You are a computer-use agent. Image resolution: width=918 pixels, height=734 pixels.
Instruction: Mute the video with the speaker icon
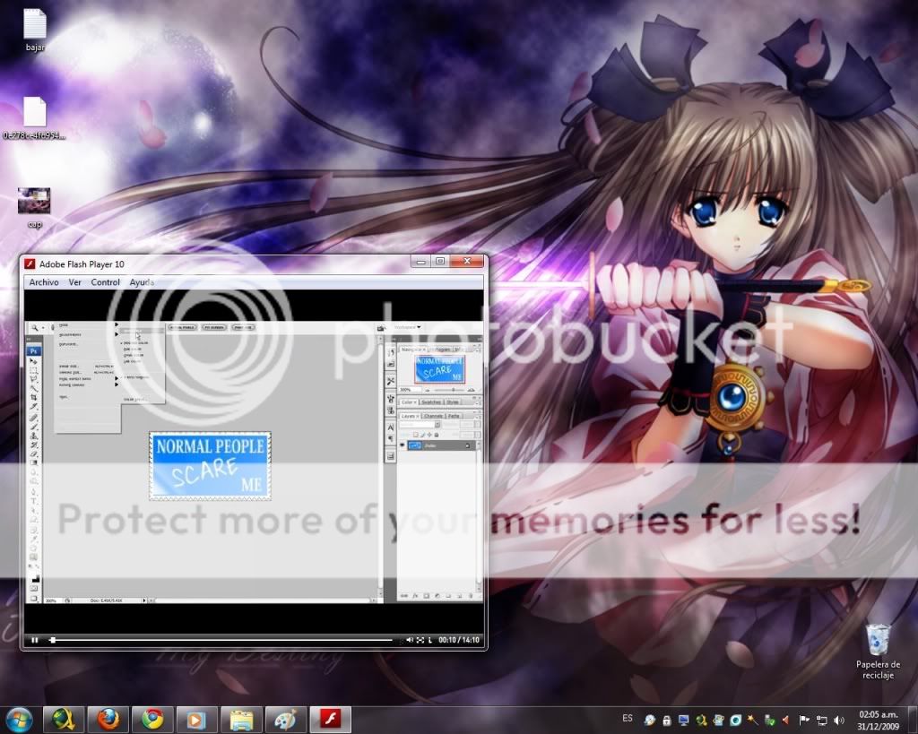[409, 641]
